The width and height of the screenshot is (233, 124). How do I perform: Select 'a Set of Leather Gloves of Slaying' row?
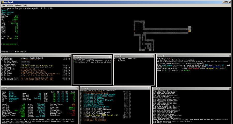coord(35,73)
